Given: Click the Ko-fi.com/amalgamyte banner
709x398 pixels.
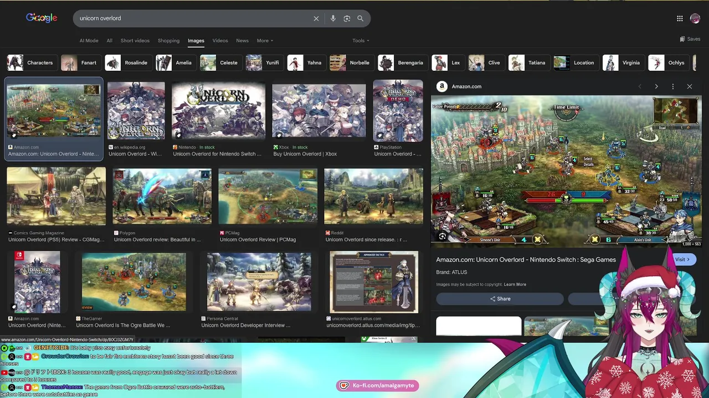Looking at the screenshot, I should [x=378, y=385].
